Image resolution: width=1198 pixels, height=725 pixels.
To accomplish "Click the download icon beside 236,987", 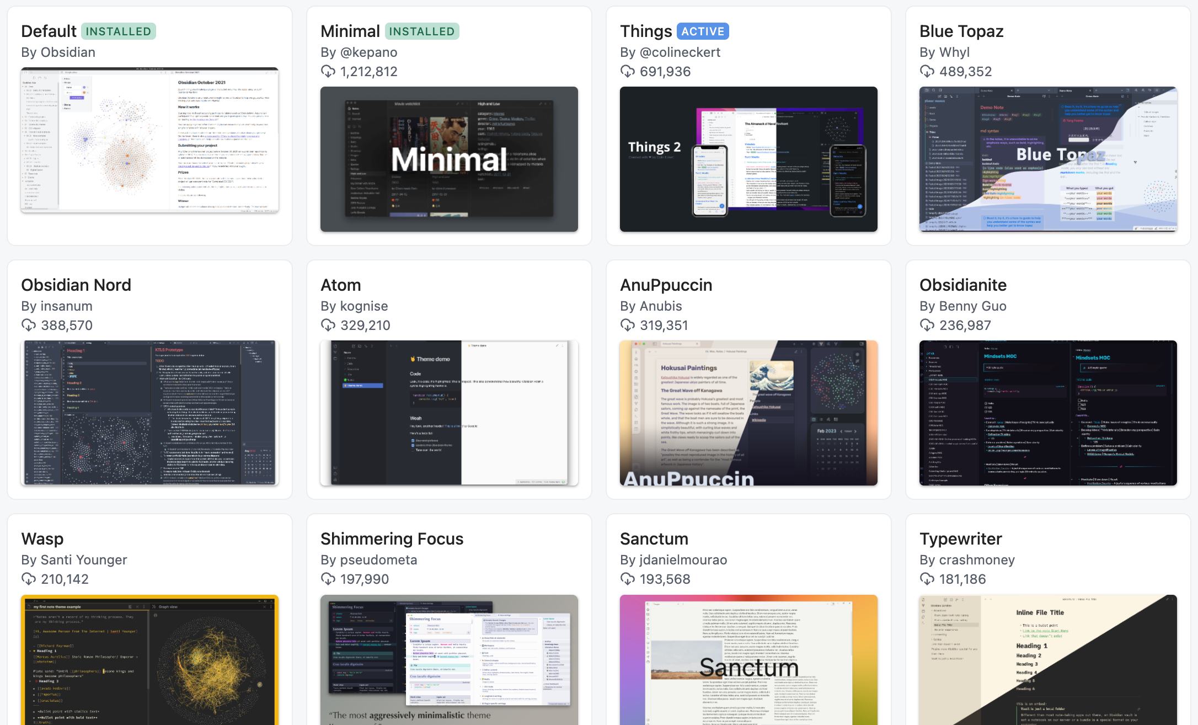I will click(x=927, y=325).
